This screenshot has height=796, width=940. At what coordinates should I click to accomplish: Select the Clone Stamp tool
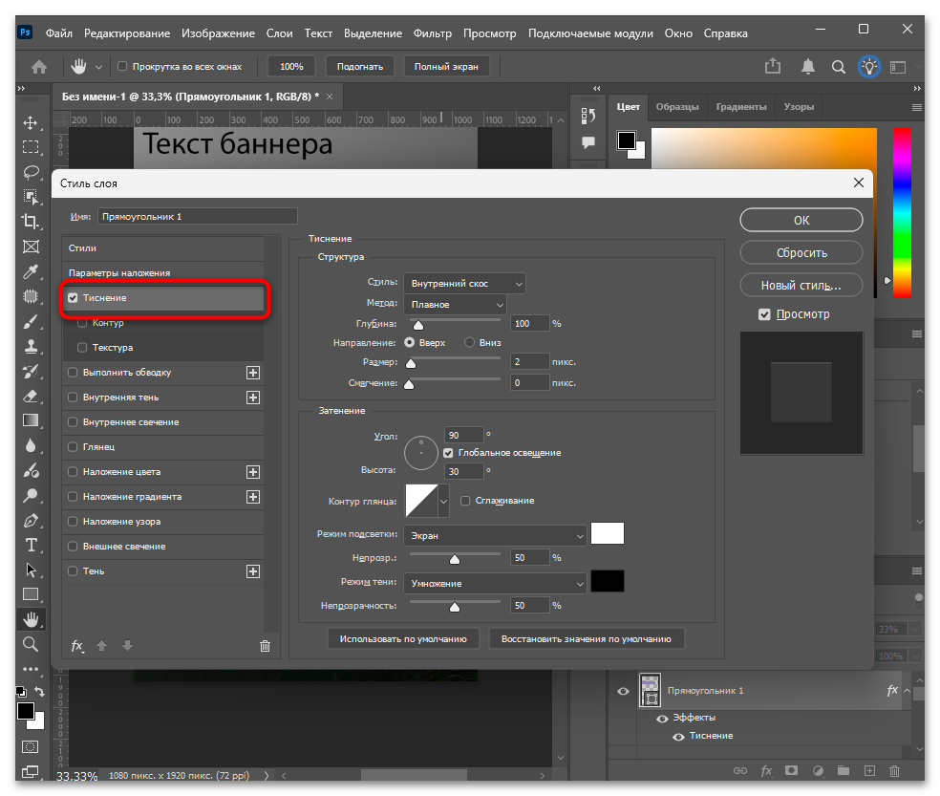[x=30, y=346]
